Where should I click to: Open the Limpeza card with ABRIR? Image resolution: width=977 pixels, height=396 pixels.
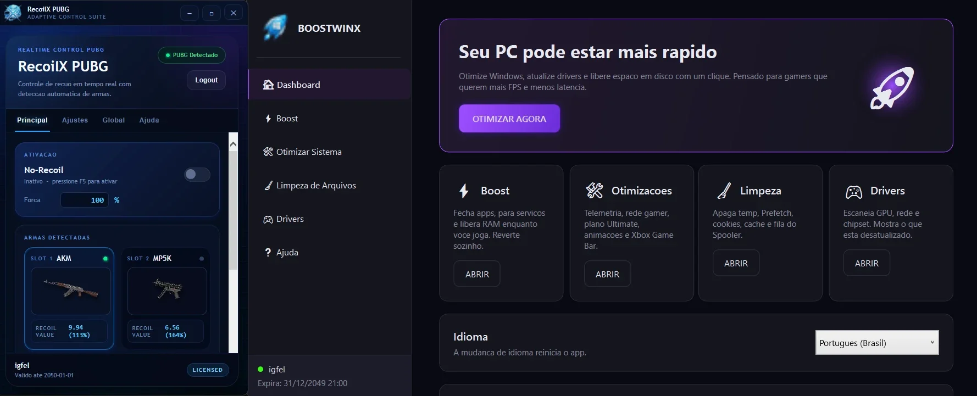point(736,263)
